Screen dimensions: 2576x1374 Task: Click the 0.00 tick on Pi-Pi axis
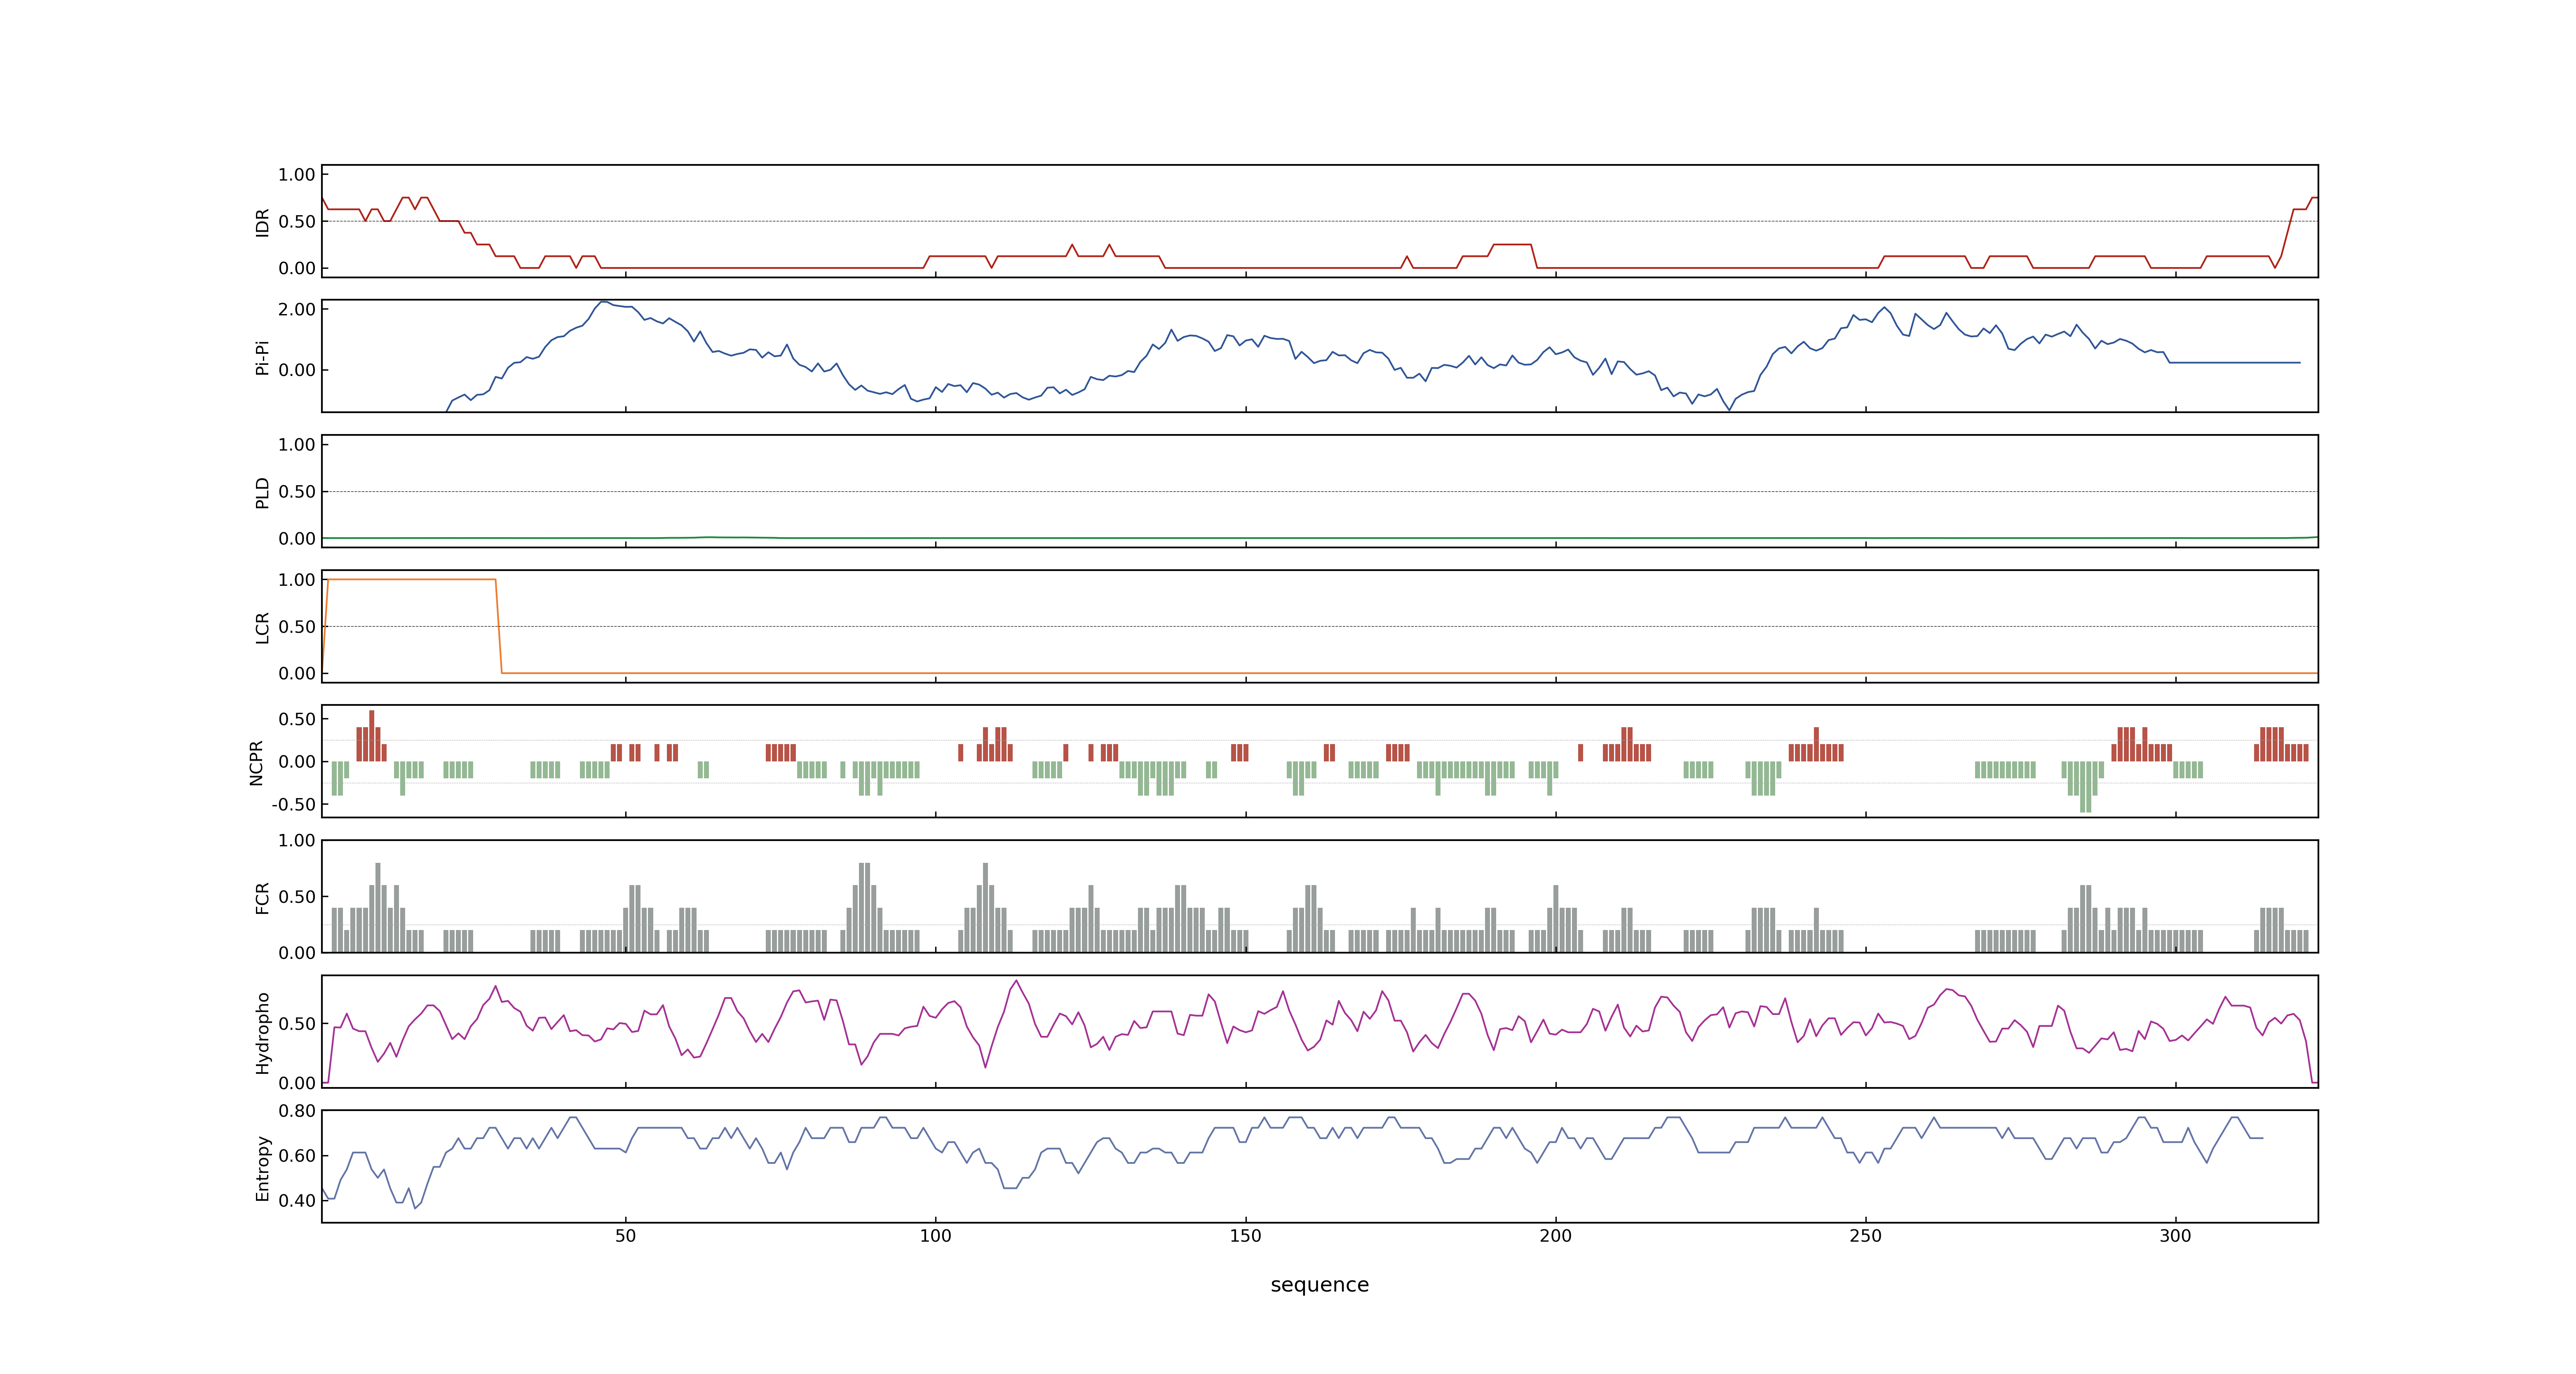[297, 370]
